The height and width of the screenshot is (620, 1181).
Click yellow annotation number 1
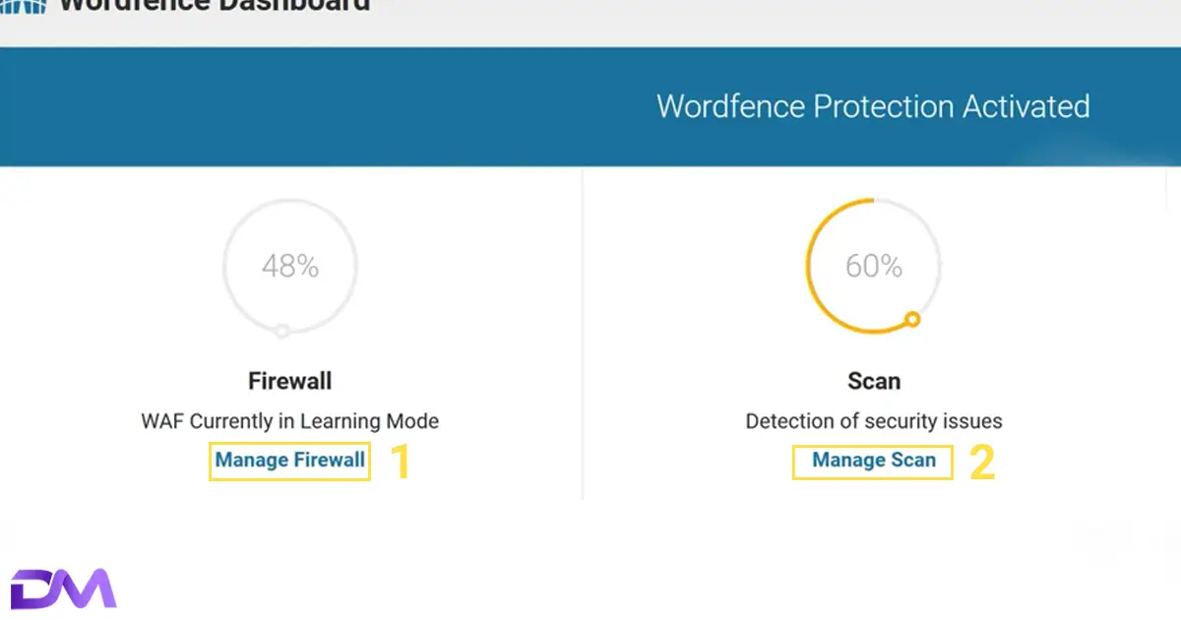point(400,463)
